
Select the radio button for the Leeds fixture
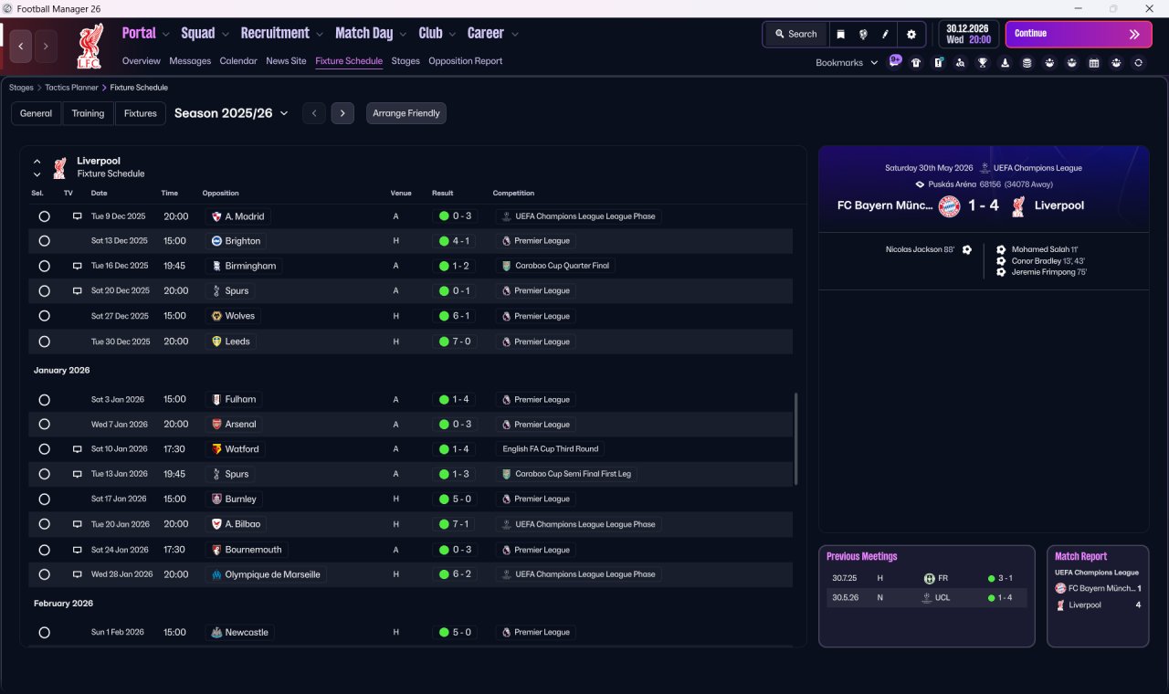tap(44, 342)
